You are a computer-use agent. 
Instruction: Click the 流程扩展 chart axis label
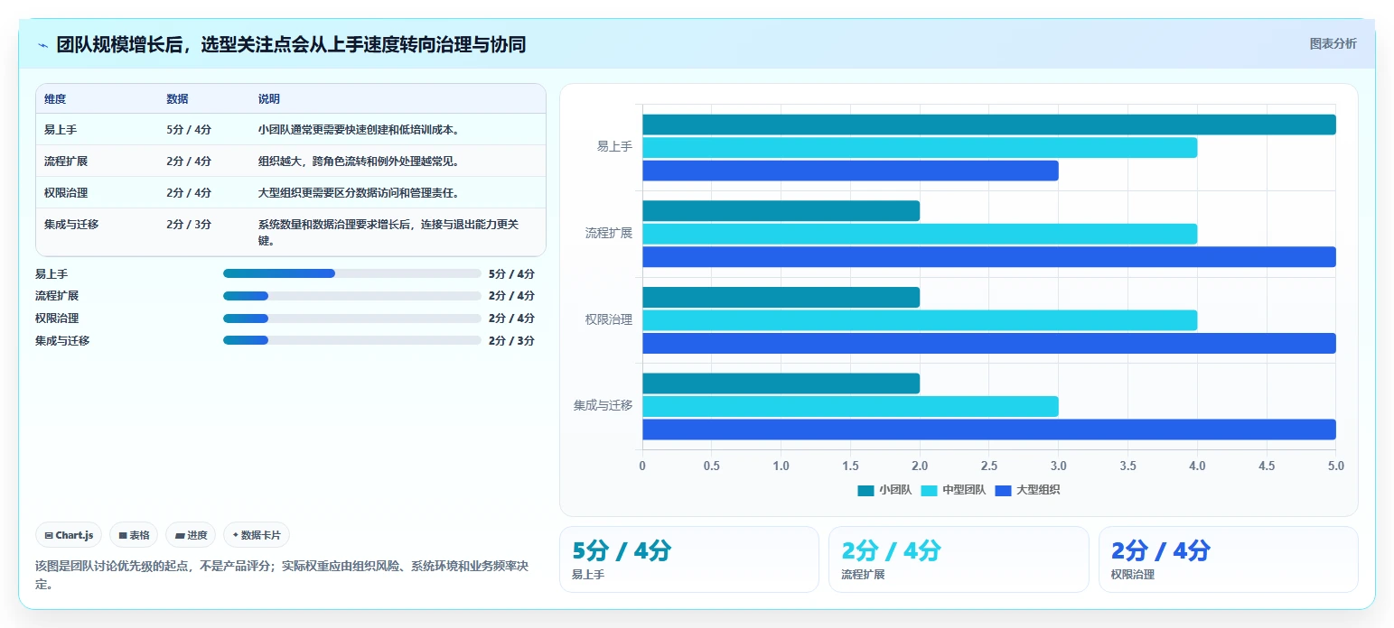609,233
